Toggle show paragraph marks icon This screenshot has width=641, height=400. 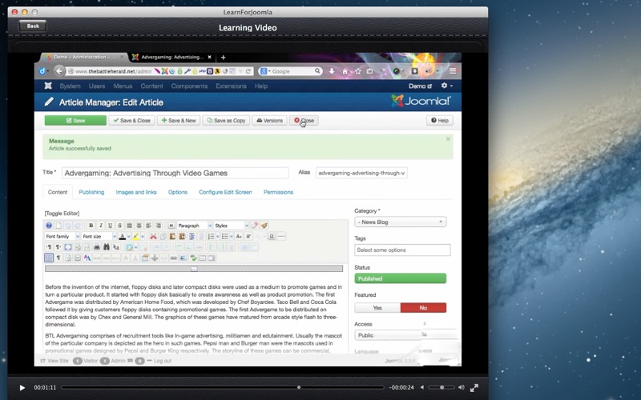58,258
